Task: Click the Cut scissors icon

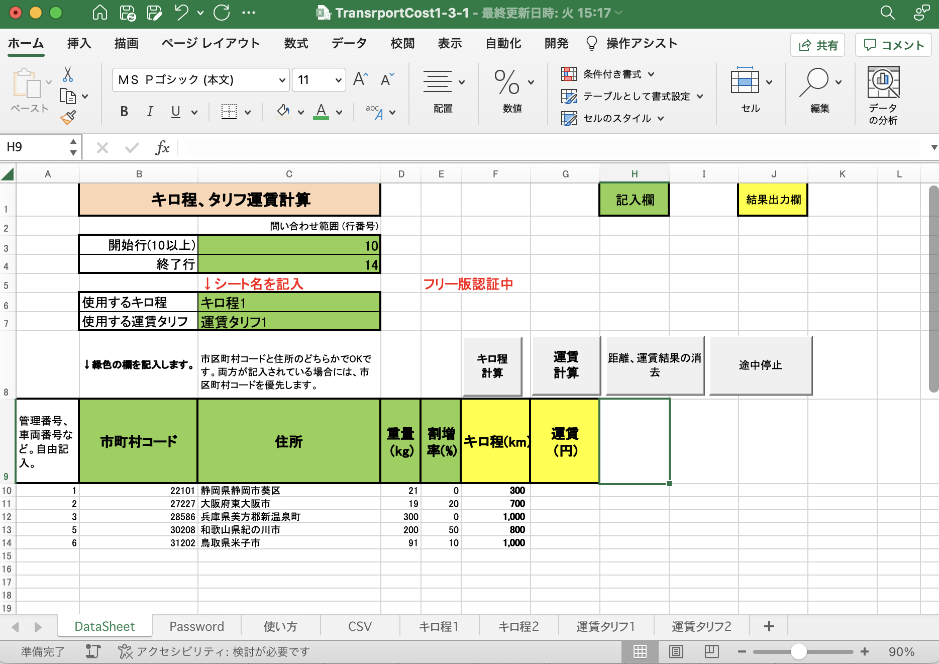Action: coord(68,75)
